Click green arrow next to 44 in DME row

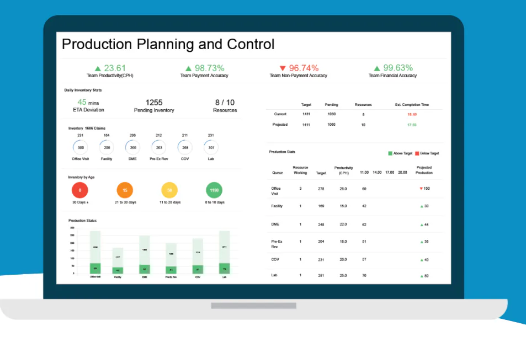(x=422, y=225)
